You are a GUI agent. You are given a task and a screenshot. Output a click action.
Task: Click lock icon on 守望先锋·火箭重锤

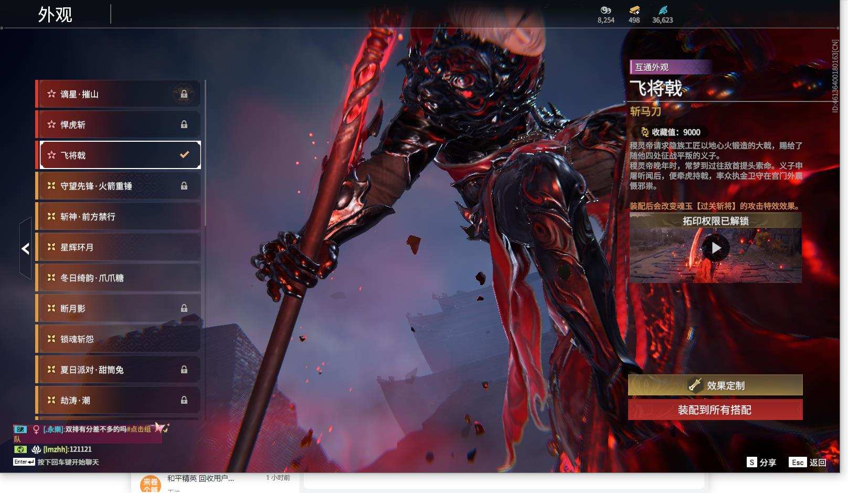click(184, 186)
